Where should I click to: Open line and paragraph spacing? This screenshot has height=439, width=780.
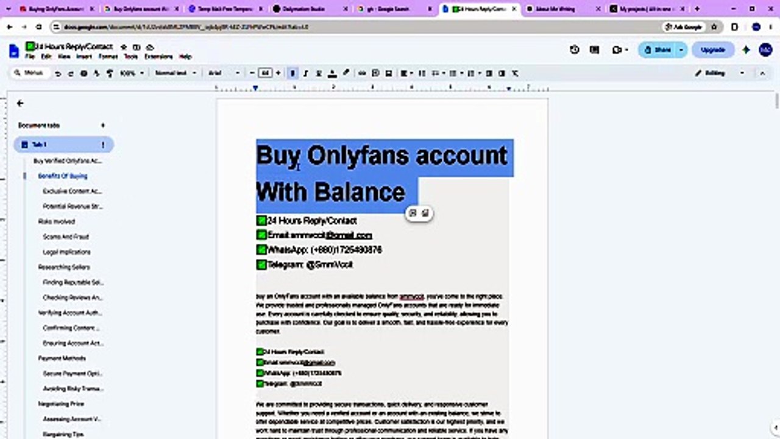point(422,73)
